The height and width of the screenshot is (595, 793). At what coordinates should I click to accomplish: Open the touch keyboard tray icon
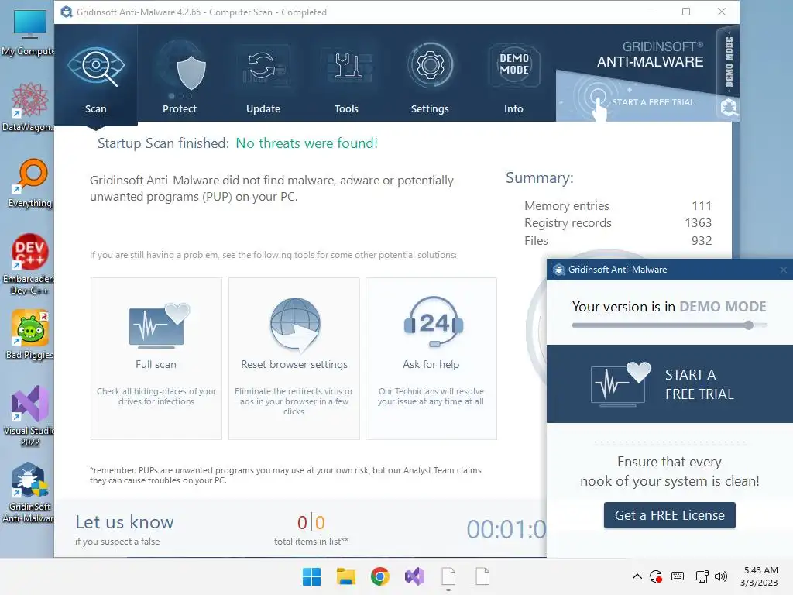[678, 576]
